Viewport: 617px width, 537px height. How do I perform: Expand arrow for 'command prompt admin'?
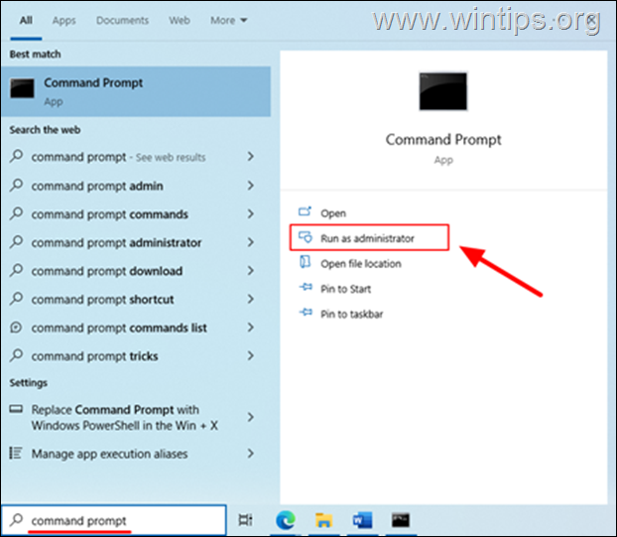251,186
